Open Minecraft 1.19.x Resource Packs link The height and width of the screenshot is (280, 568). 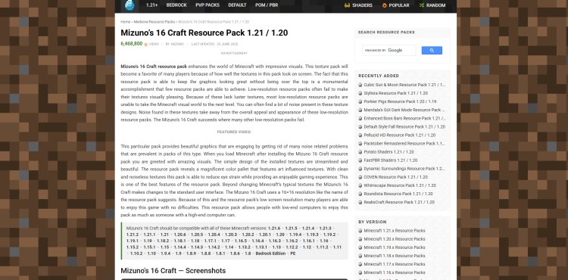pyautogui.click(x=395, y=247)
